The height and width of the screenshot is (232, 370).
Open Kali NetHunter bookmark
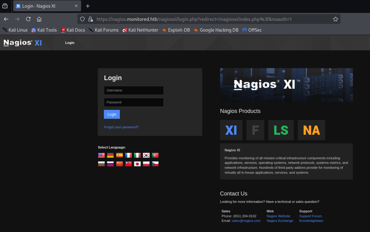(x=140, y=30)
